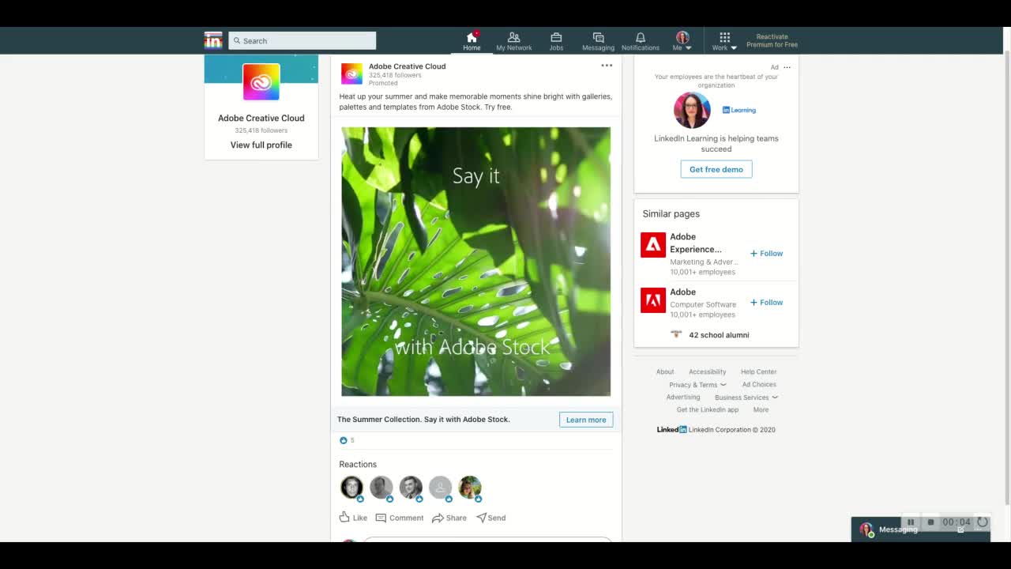Open the ad options three-dot icon
Screen dimensions: 1011x569
coord(787,67)
